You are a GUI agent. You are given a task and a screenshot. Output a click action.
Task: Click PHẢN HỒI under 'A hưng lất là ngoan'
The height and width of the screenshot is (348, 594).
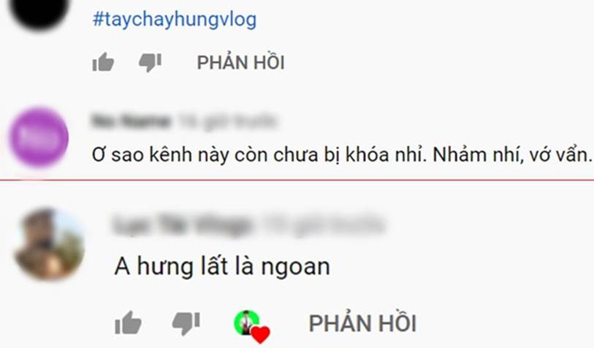point(362,323)
